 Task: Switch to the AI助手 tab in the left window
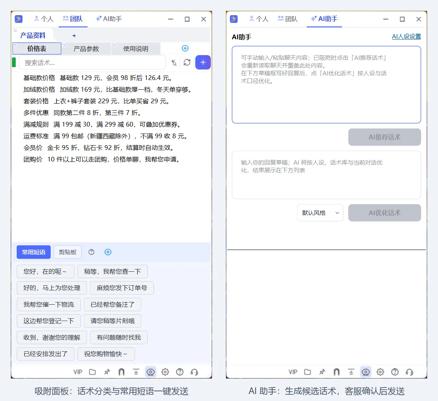(x=109, y=19)
